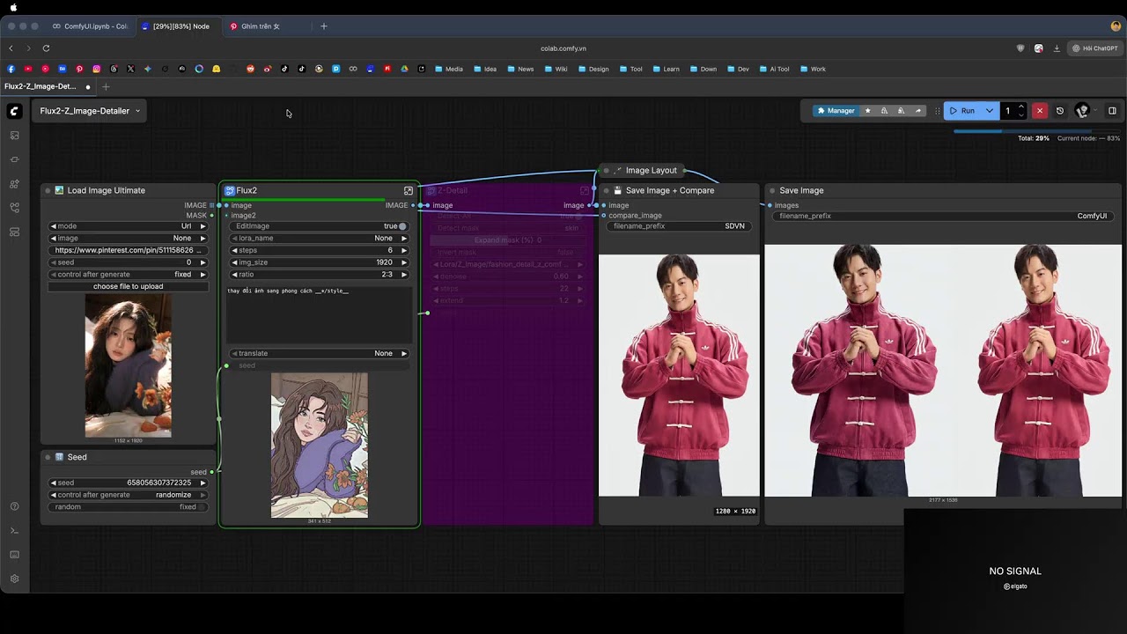Add new workflow tab with plus
The image size is (1127, 634).
tap(106, 86)
